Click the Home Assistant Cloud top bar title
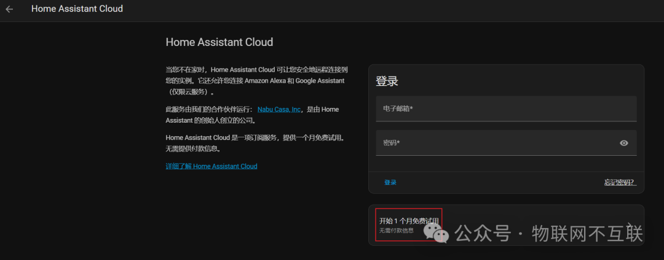 [77, 9]
